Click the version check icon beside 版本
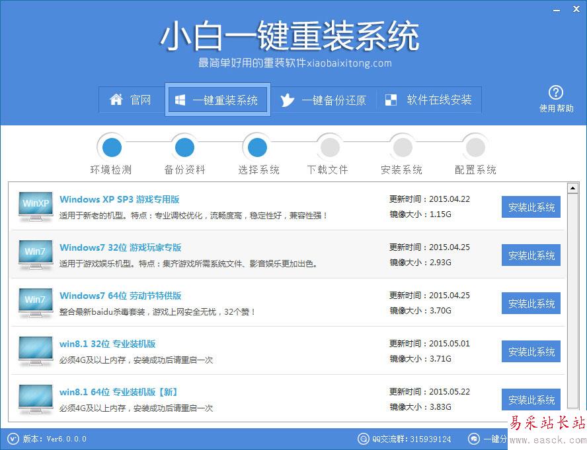The width and height of the screenshot is (587, 450). [x=13, y=439]
